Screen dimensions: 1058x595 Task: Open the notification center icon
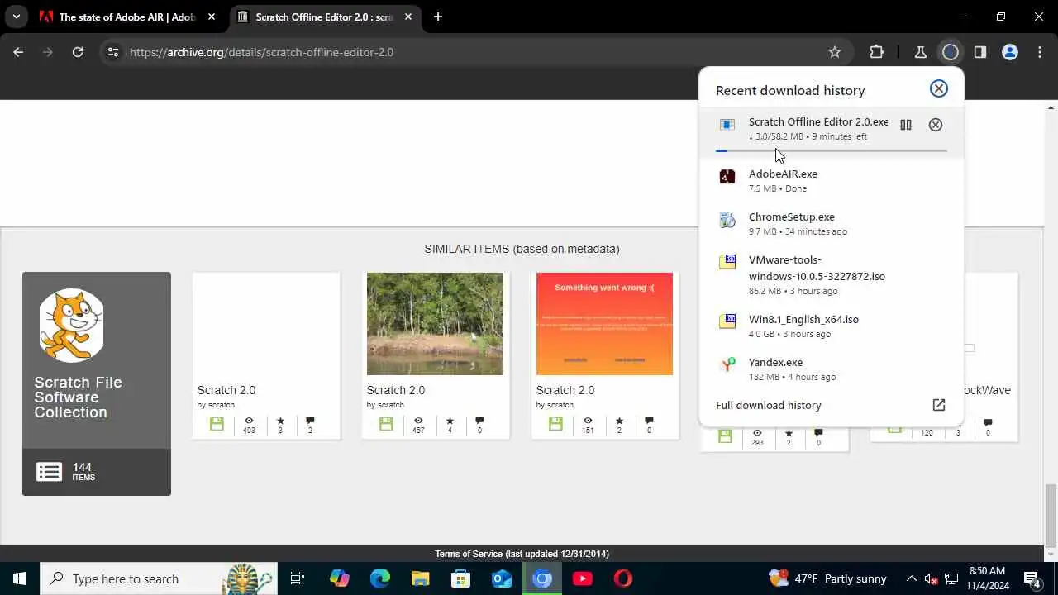tap(1032, 578)
